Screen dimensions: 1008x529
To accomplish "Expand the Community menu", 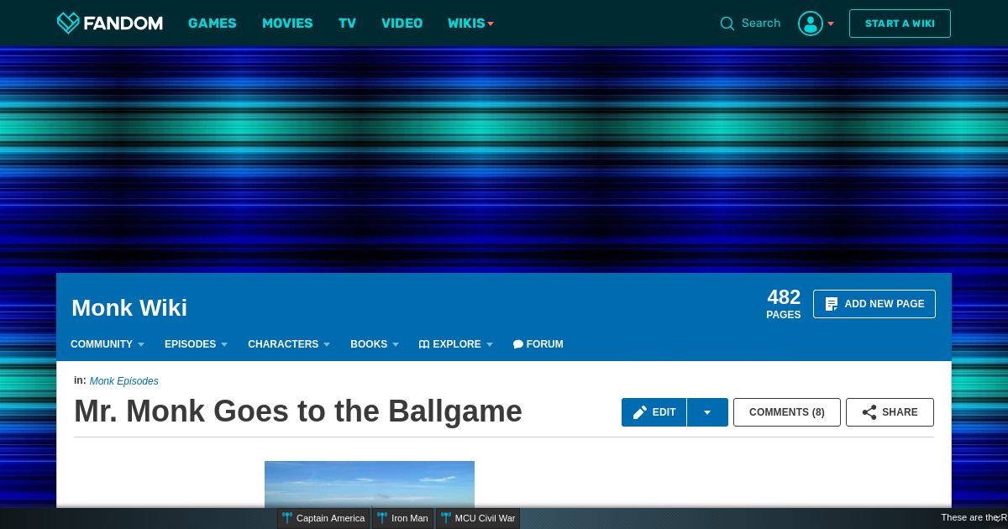I will click(108, 344).
